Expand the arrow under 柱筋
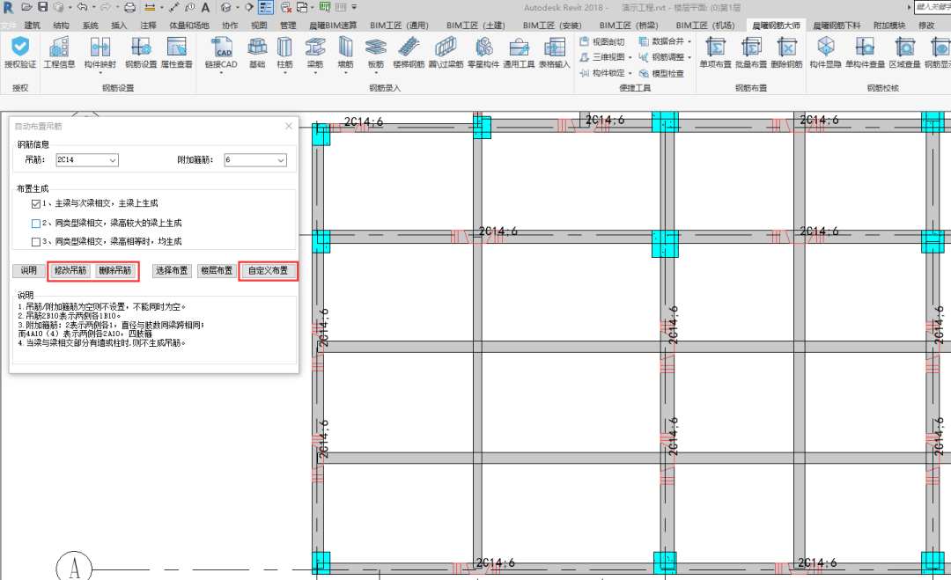Viewport: 951px width, 580px height. pyautogui.click(x=284, y=73)
